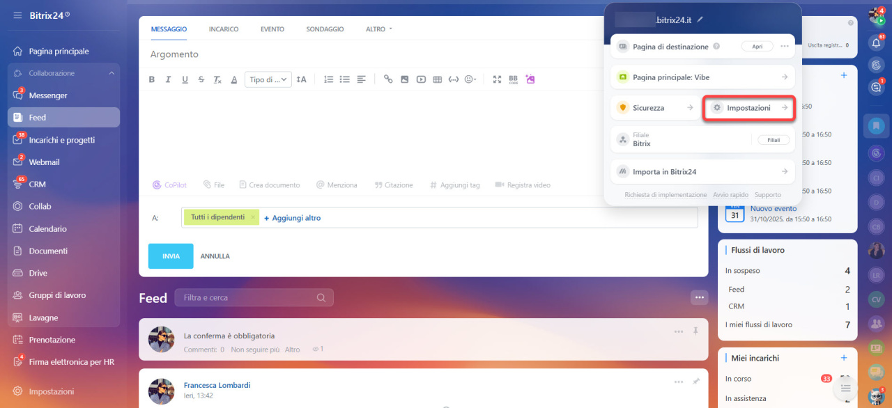Screen dimensions: 892x408
Task: Click the Apri button for Pagina di destinazione
Action: pos(757,47)
